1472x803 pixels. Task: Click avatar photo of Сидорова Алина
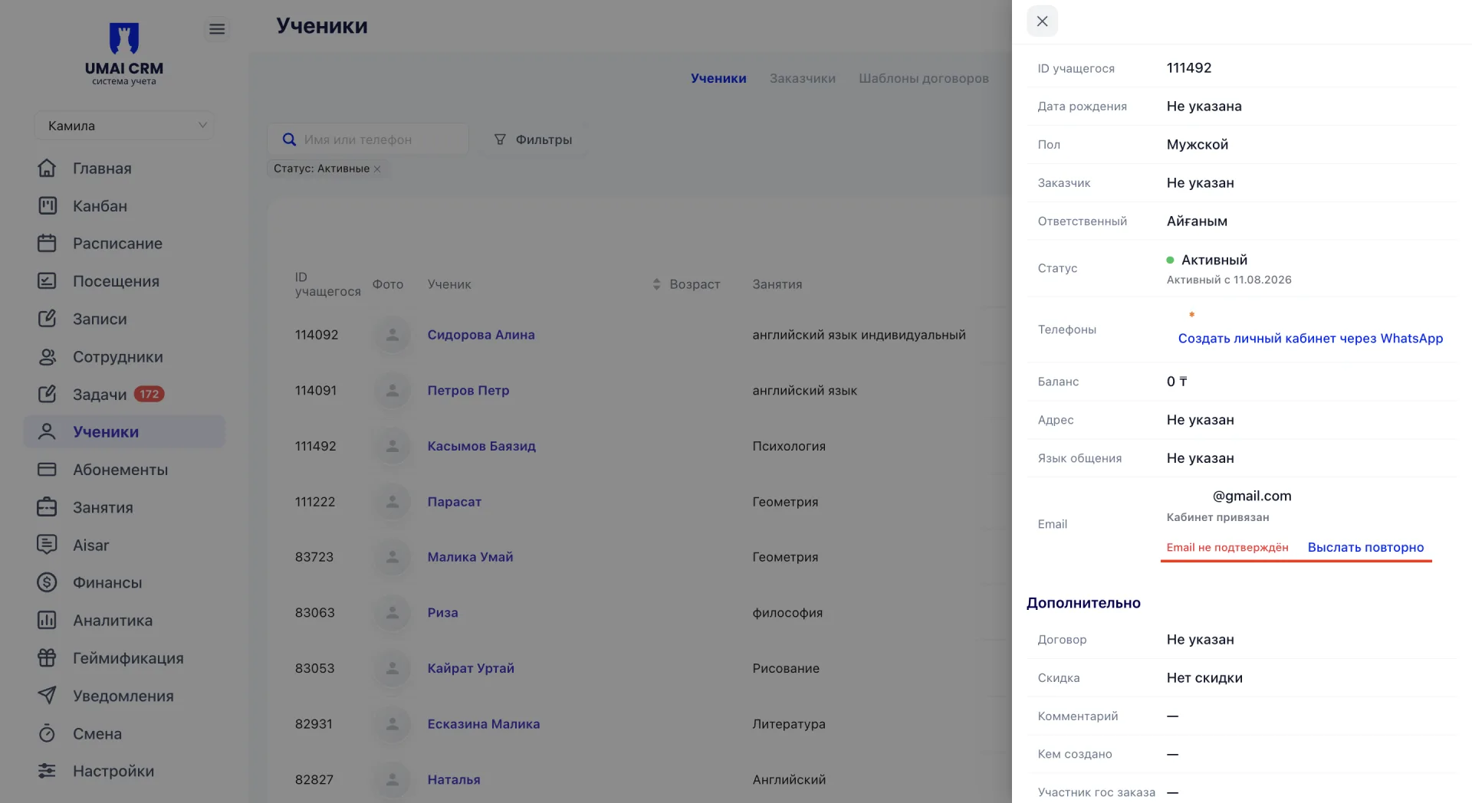coord(393,335)
